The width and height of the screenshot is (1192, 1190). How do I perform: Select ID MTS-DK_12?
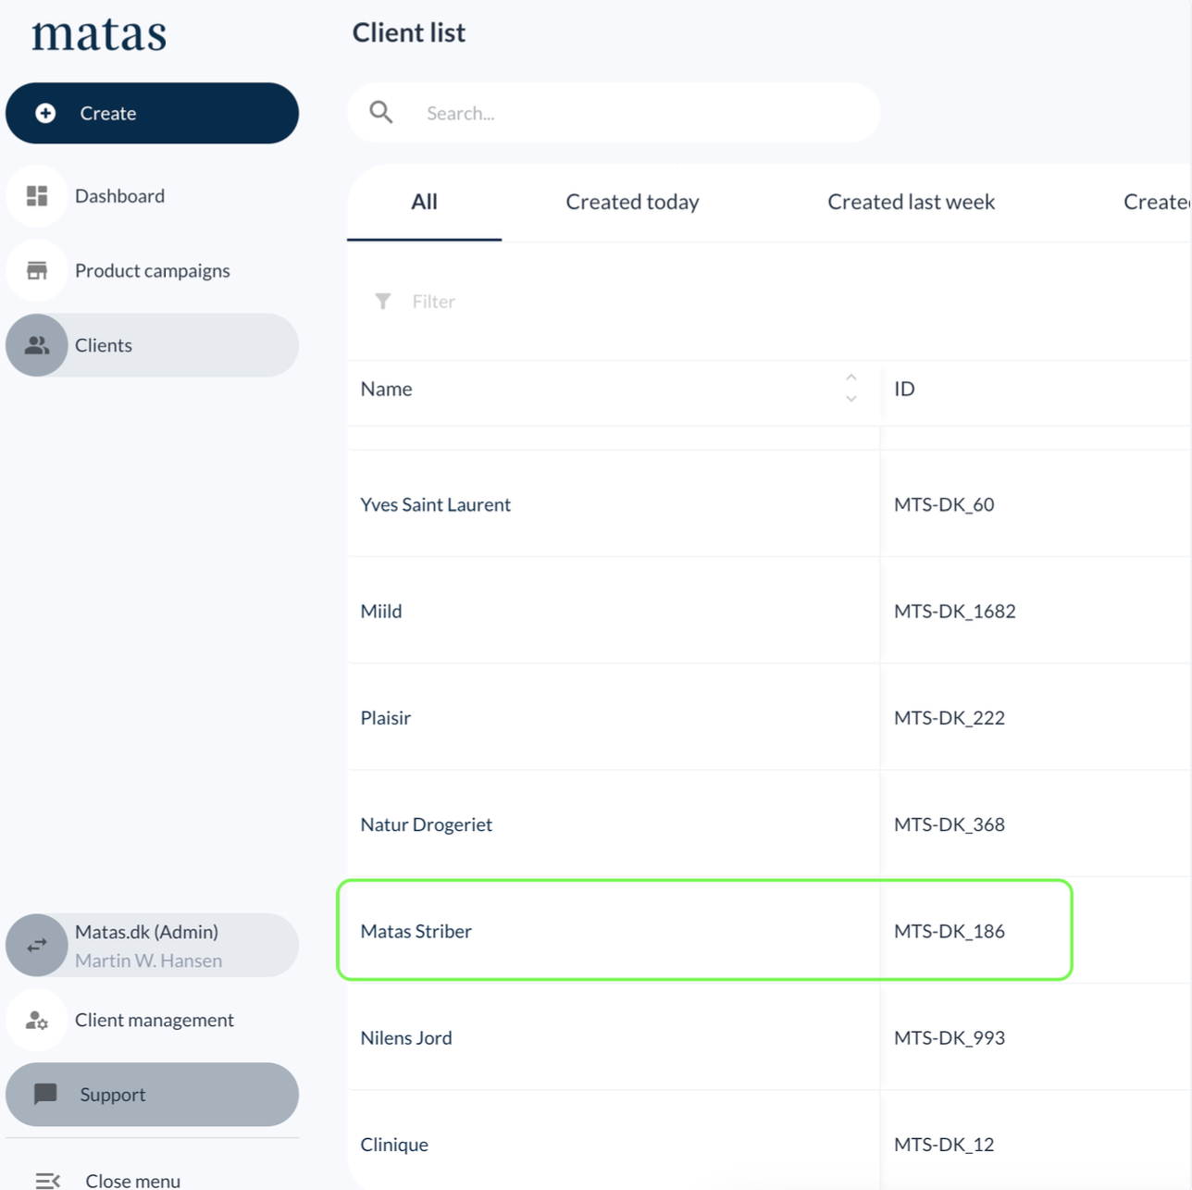pos(944,1144)
